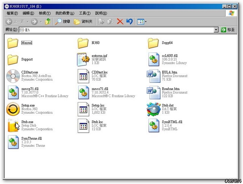Select the msvcp71.dll file icon
Image resolution: width=243 pixels, height=184 pixels.
[x=13, y=92]
